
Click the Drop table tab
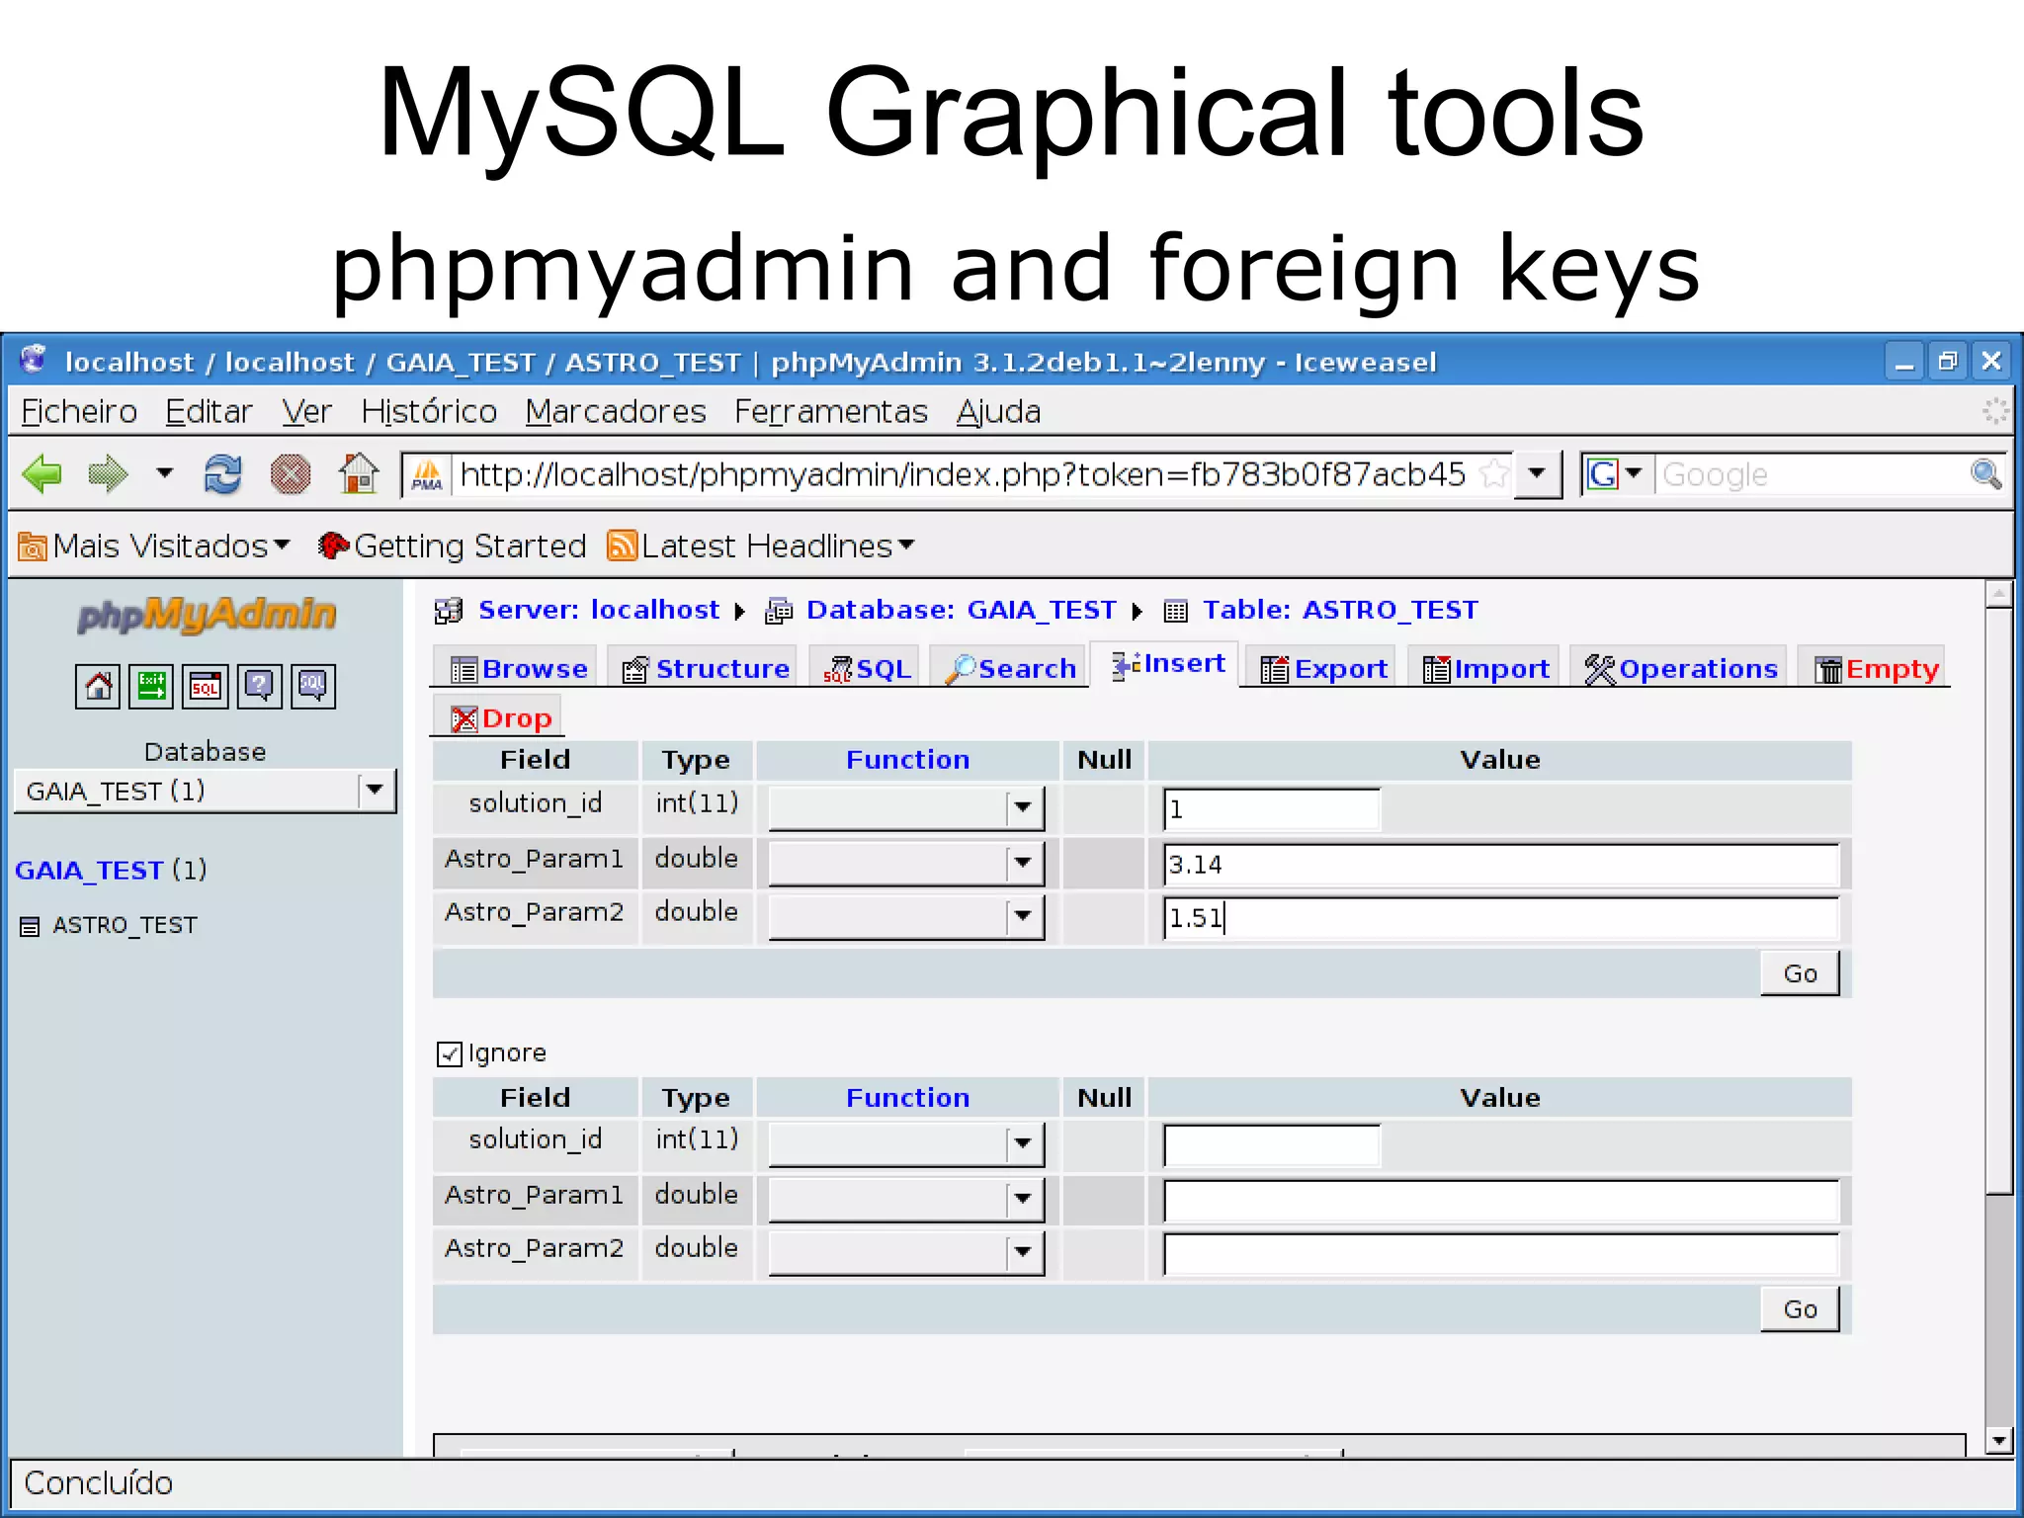click(x=499, y=718)
